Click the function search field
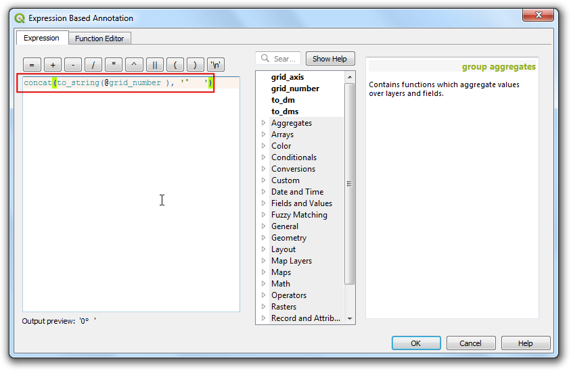This screenshot has width=571, height=371. click(x=284, y=59)
